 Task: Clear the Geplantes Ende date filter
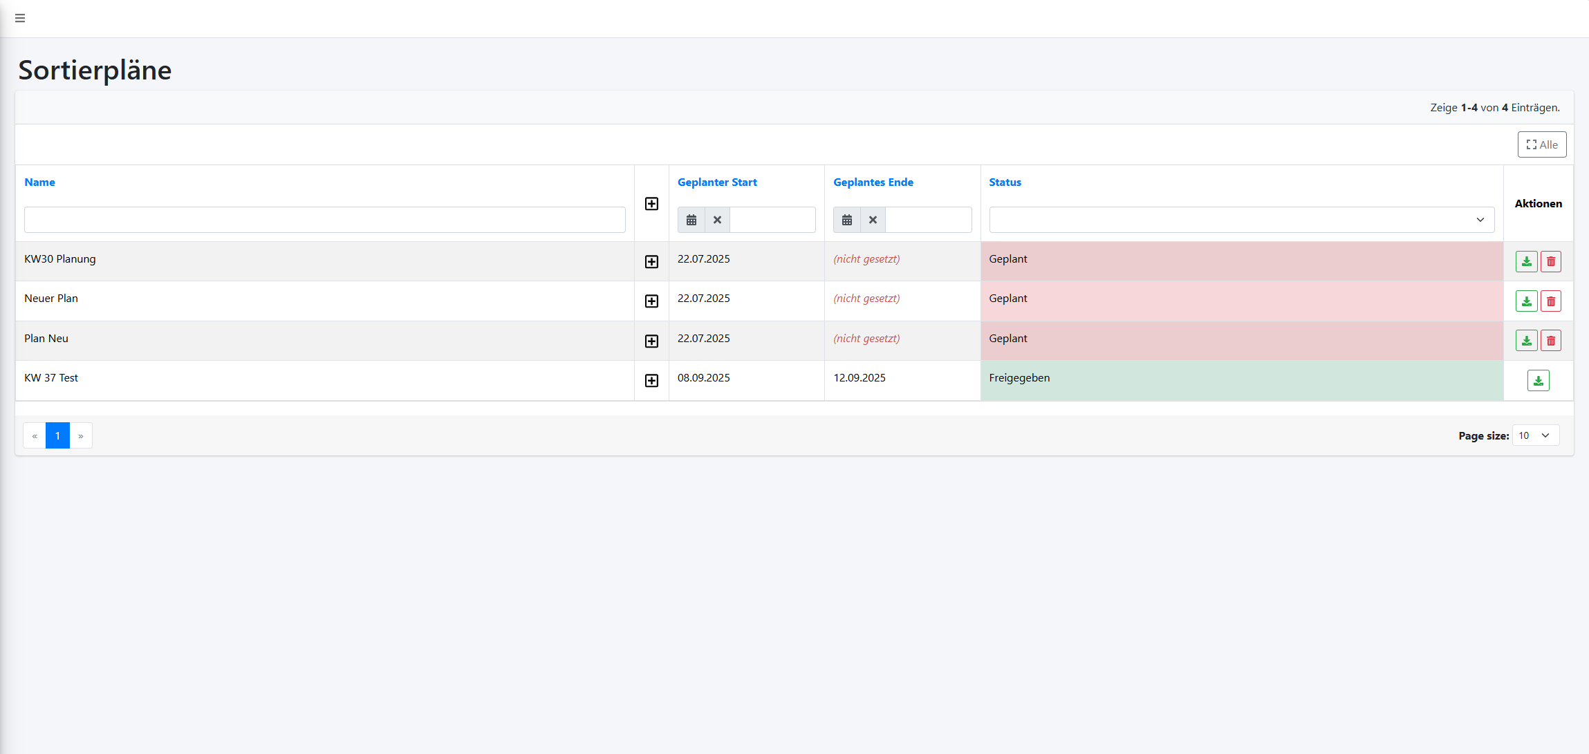[x=873, y=220]
